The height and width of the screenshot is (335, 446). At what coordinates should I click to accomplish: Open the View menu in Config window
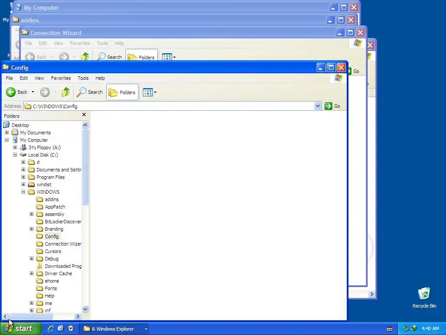[x=39, y=78]
